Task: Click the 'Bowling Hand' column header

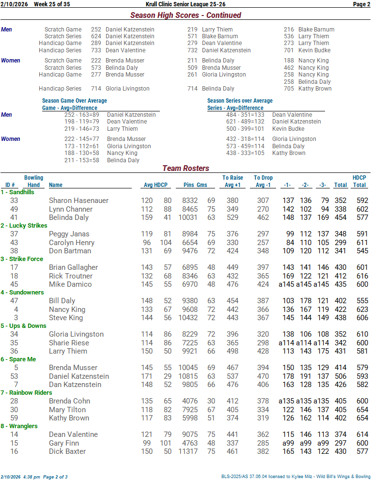Action: [x=34, y=181]
